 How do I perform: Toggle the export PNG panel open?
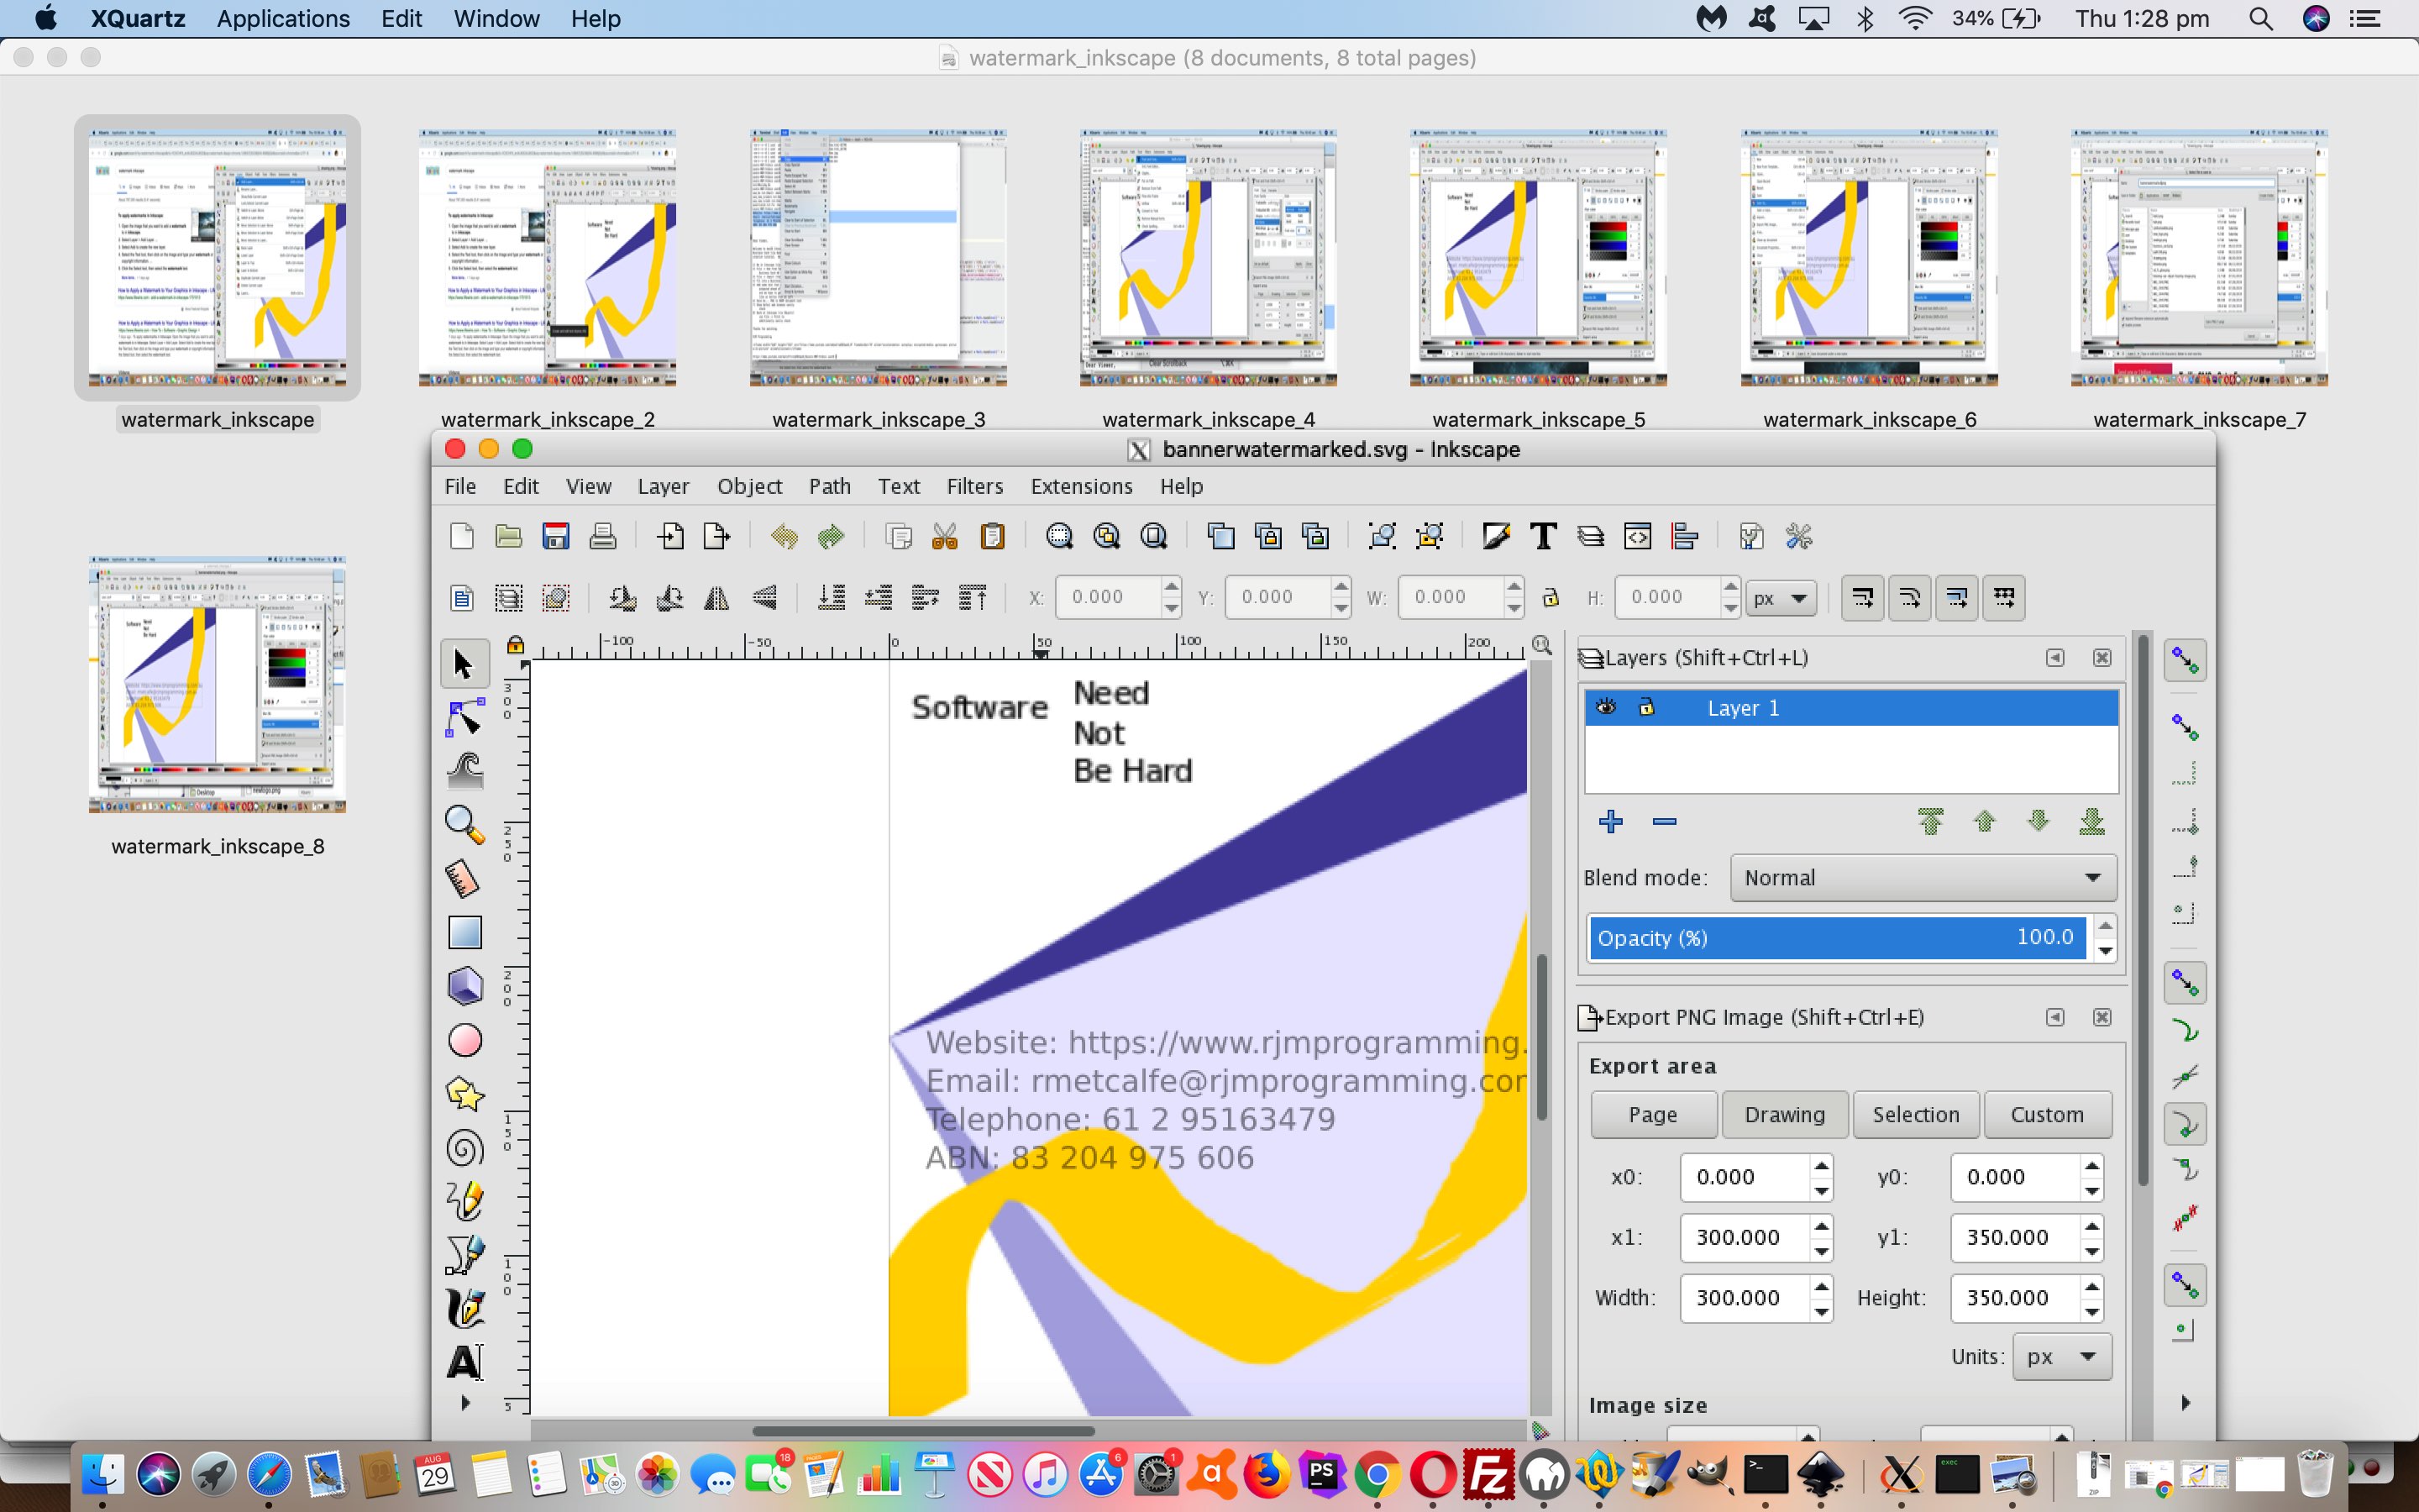[x=2054, y=1016]
